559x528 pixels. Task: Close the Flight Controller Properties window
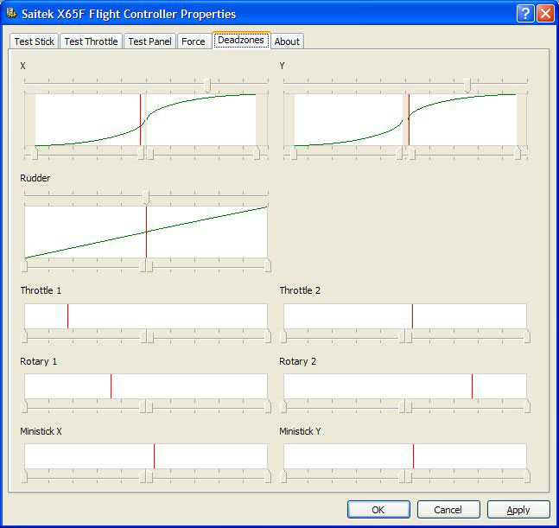pyautogui.click(x=545, y=14)
